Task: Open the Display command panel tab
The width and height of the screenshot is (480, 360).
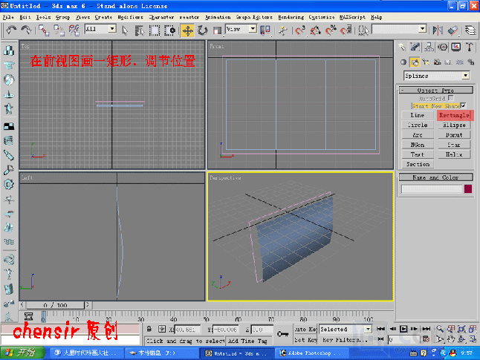Action: point(455,47)
